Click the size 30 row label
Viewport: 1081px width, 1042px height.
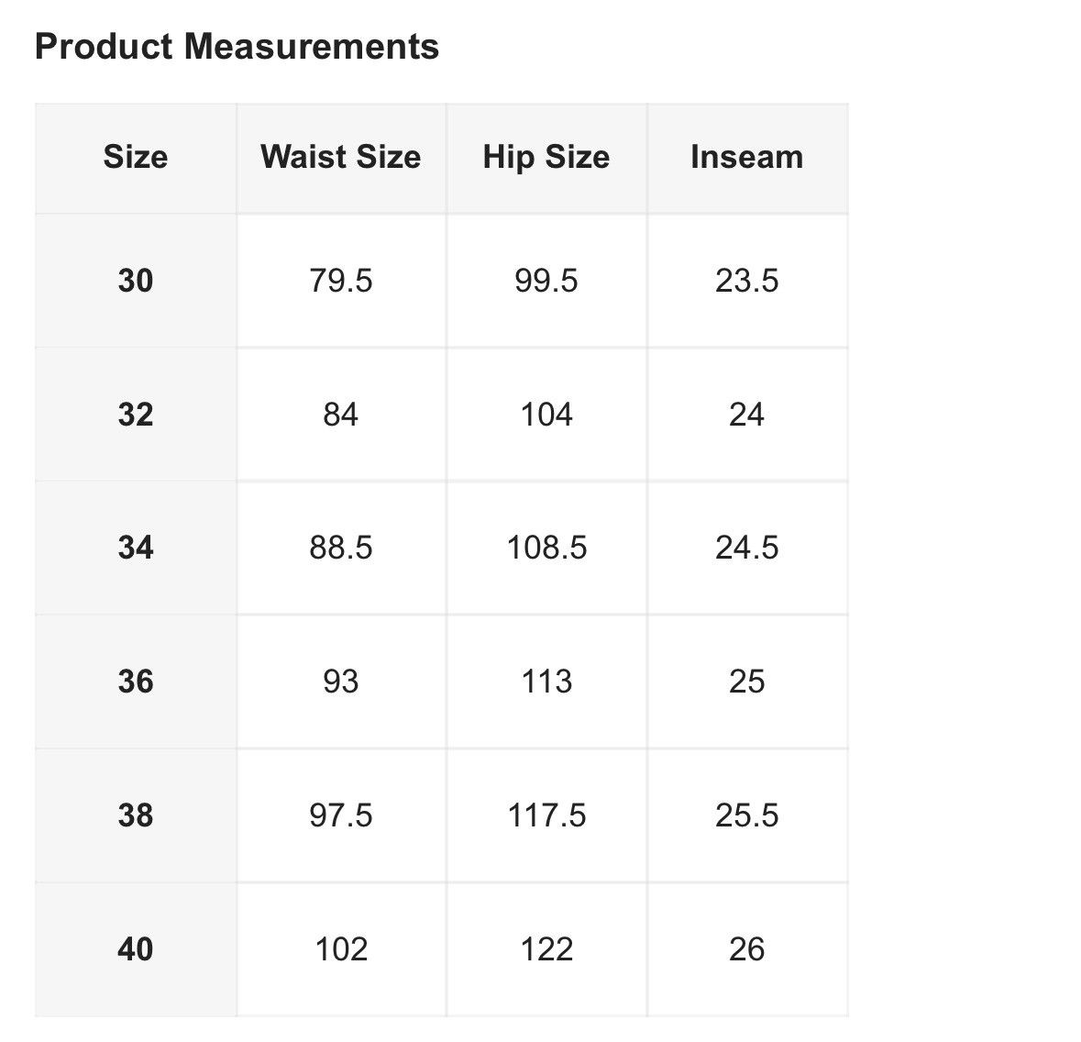pyautogui.click(x=136, y=281)
